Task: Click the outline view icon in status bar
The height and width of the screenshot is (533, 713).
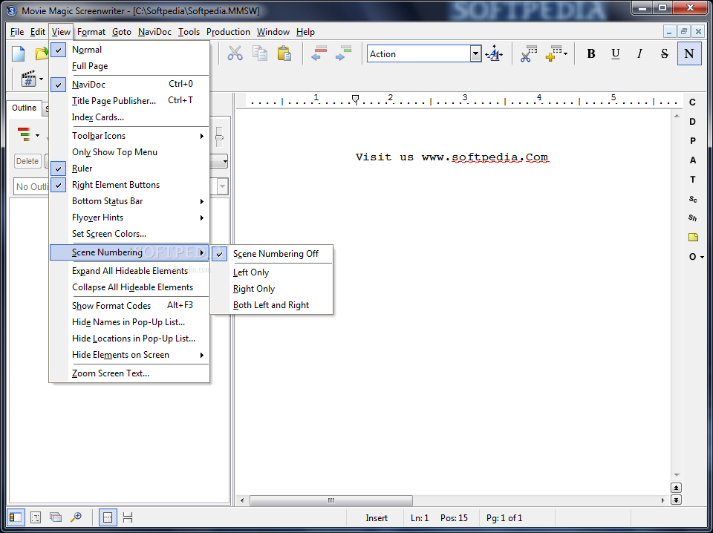Action: pyautogui.click(x=36, y=517)
